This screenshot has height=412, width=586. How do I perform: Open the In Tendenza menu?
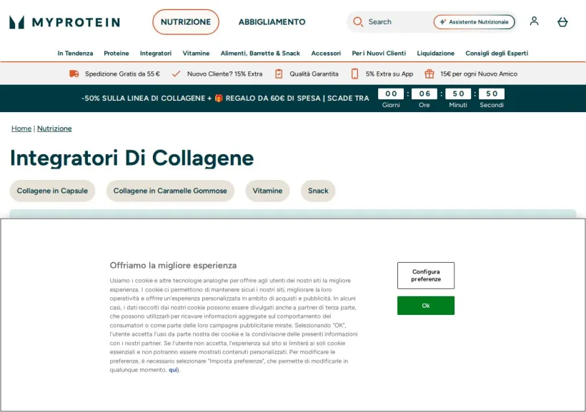(75, 54)
